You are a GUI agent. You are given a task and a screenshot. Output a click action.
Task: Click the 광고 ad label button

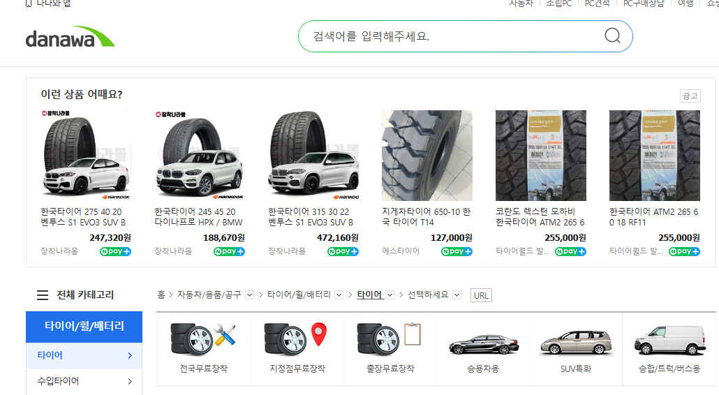click(x=690, y=96)
